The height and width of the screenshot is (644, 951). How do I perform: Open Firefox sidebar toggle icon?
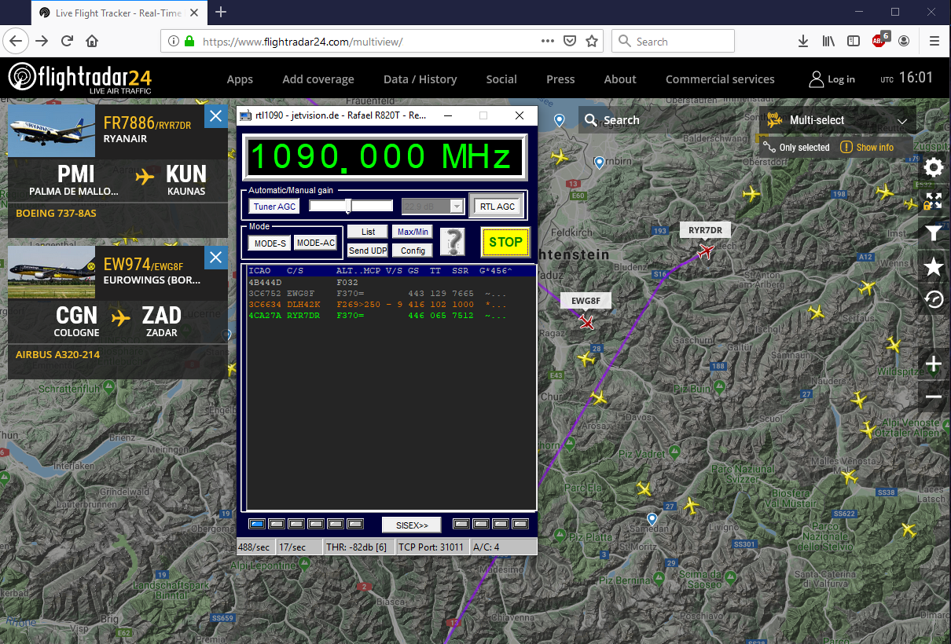tap(854, 41)
